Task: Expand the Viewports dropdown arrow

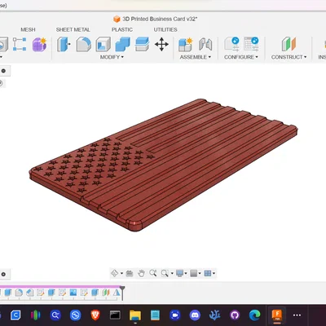Action: [214, 273]
